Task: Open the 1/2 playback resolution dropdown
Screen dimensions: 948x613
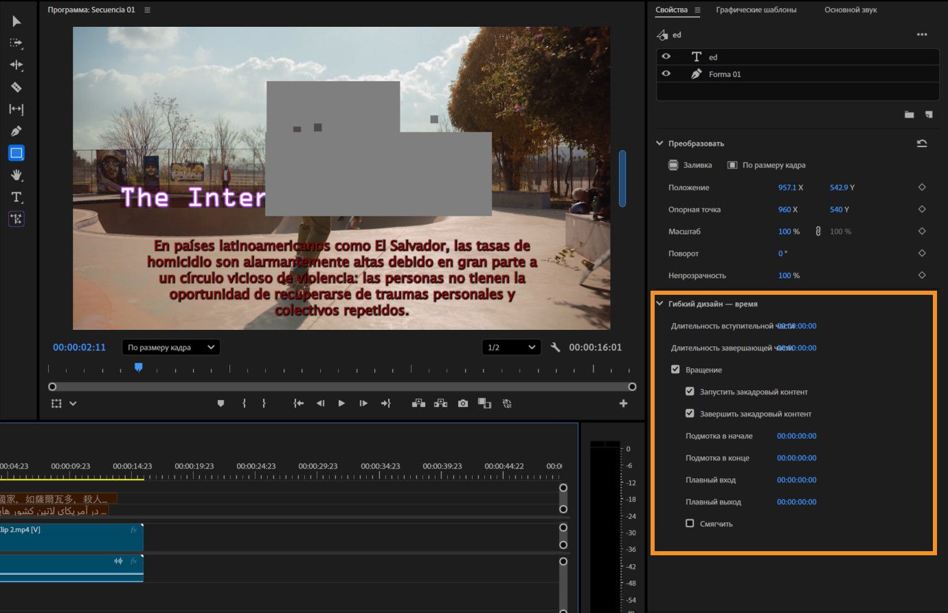Action: pyautogui.click(x=511, y=348)
